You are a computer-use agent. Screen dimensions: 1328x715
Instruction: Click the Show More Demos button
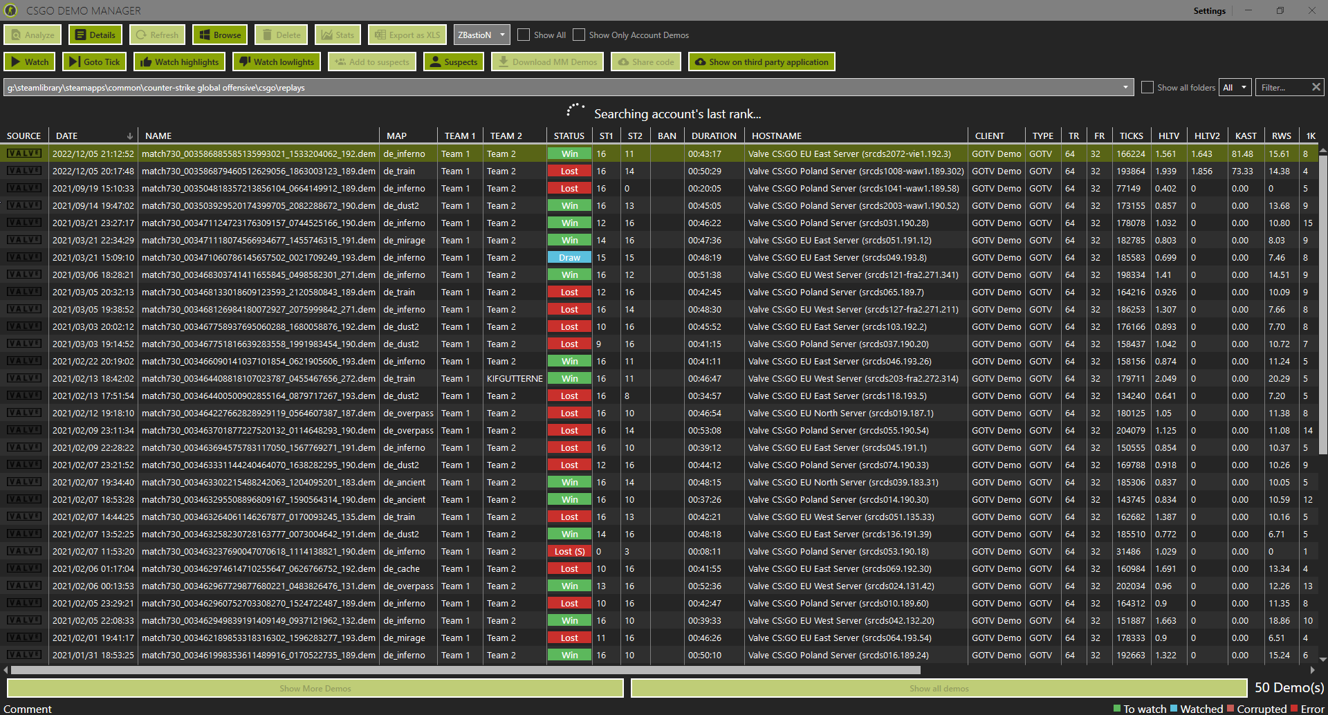[315, 688]
